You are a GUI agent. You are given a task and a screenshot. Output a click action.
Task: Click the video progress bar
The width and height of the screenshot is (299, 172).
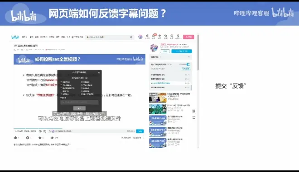point(79,128)
